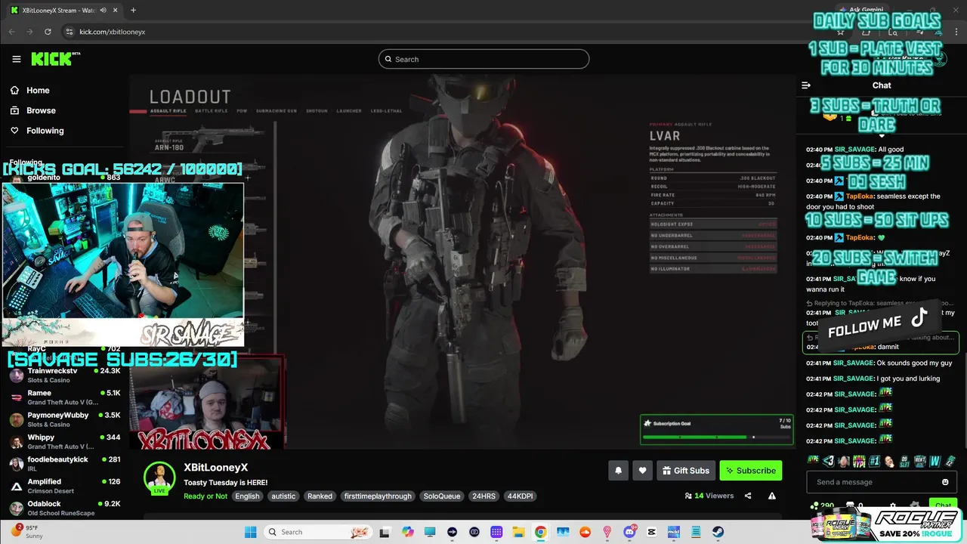
Task: Open SoundCloud from the taskbar
Action: click(x=585, y=532)
